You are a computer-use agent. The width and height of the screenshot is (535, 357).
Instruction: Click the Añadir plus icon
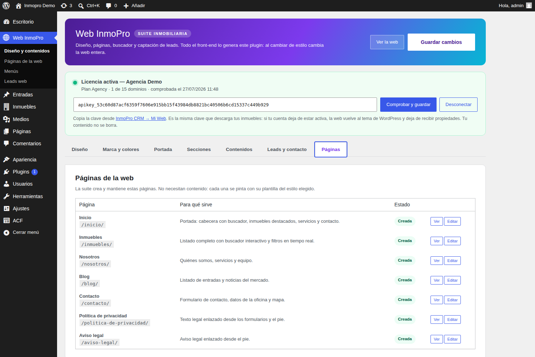126,6
